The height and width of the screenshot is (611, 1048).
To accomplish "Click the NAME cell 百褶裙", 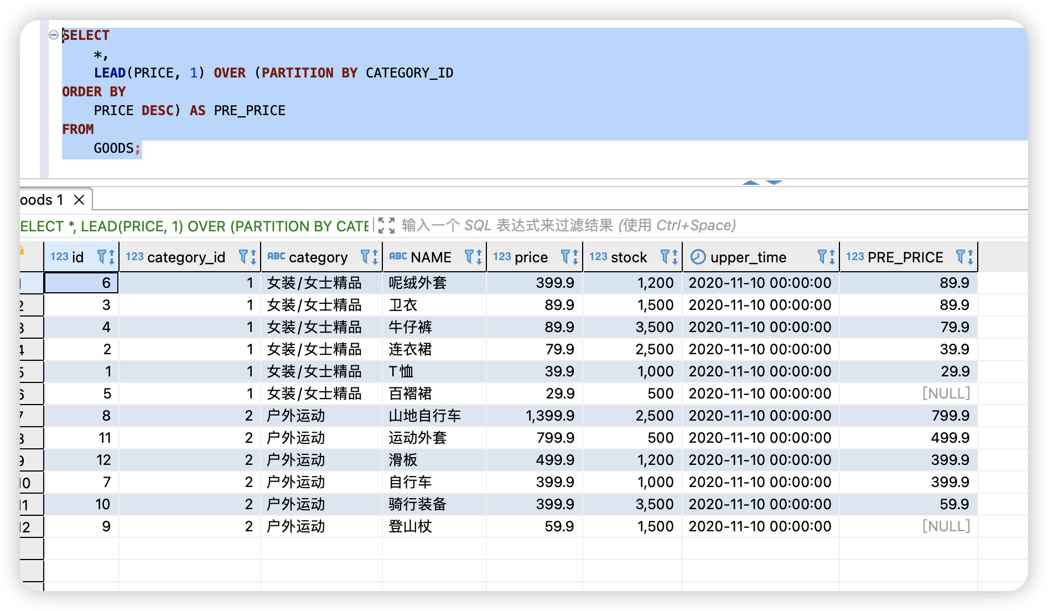I will [x=434, y=393].
